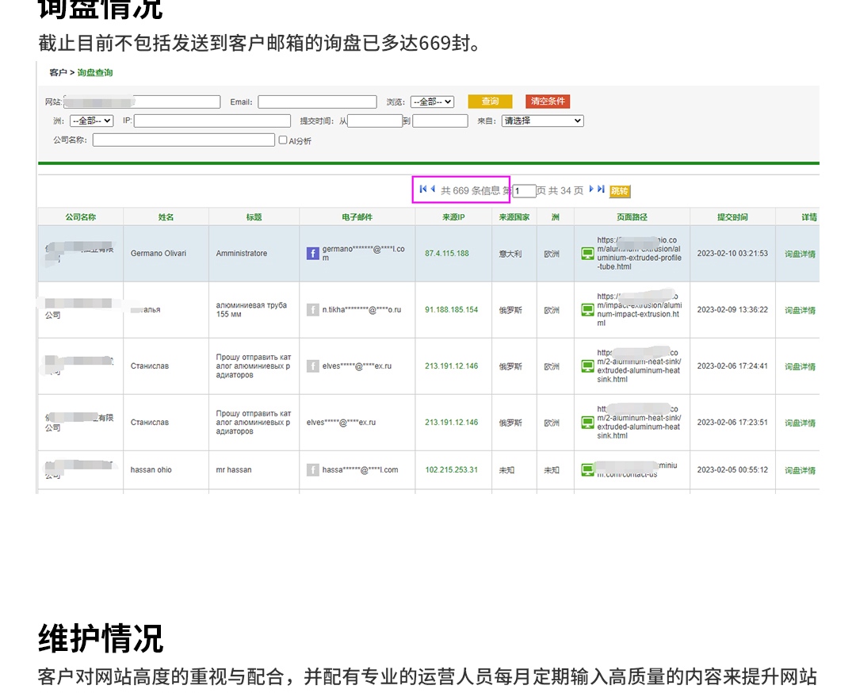Focus the Email input field

click(317, 101)
